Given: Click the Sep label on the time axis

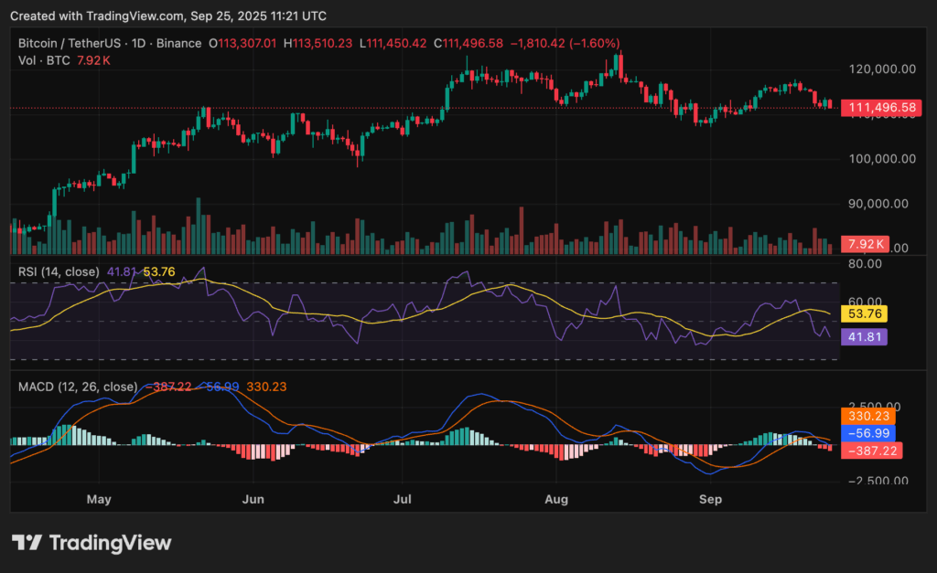Looking at the screenshot, I should click(711, 500).
